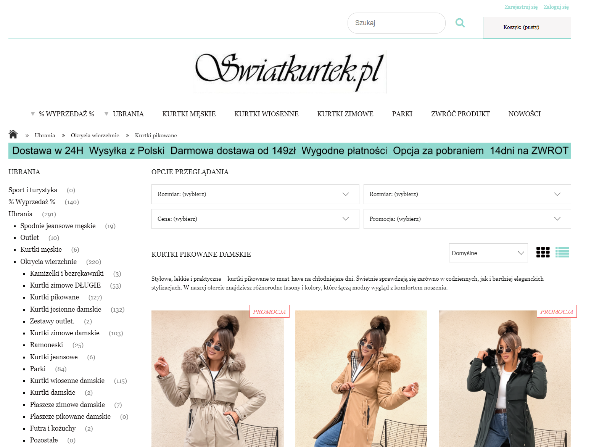
Task: Open the Cena filter dropdown
Action: tap(255, 219)
